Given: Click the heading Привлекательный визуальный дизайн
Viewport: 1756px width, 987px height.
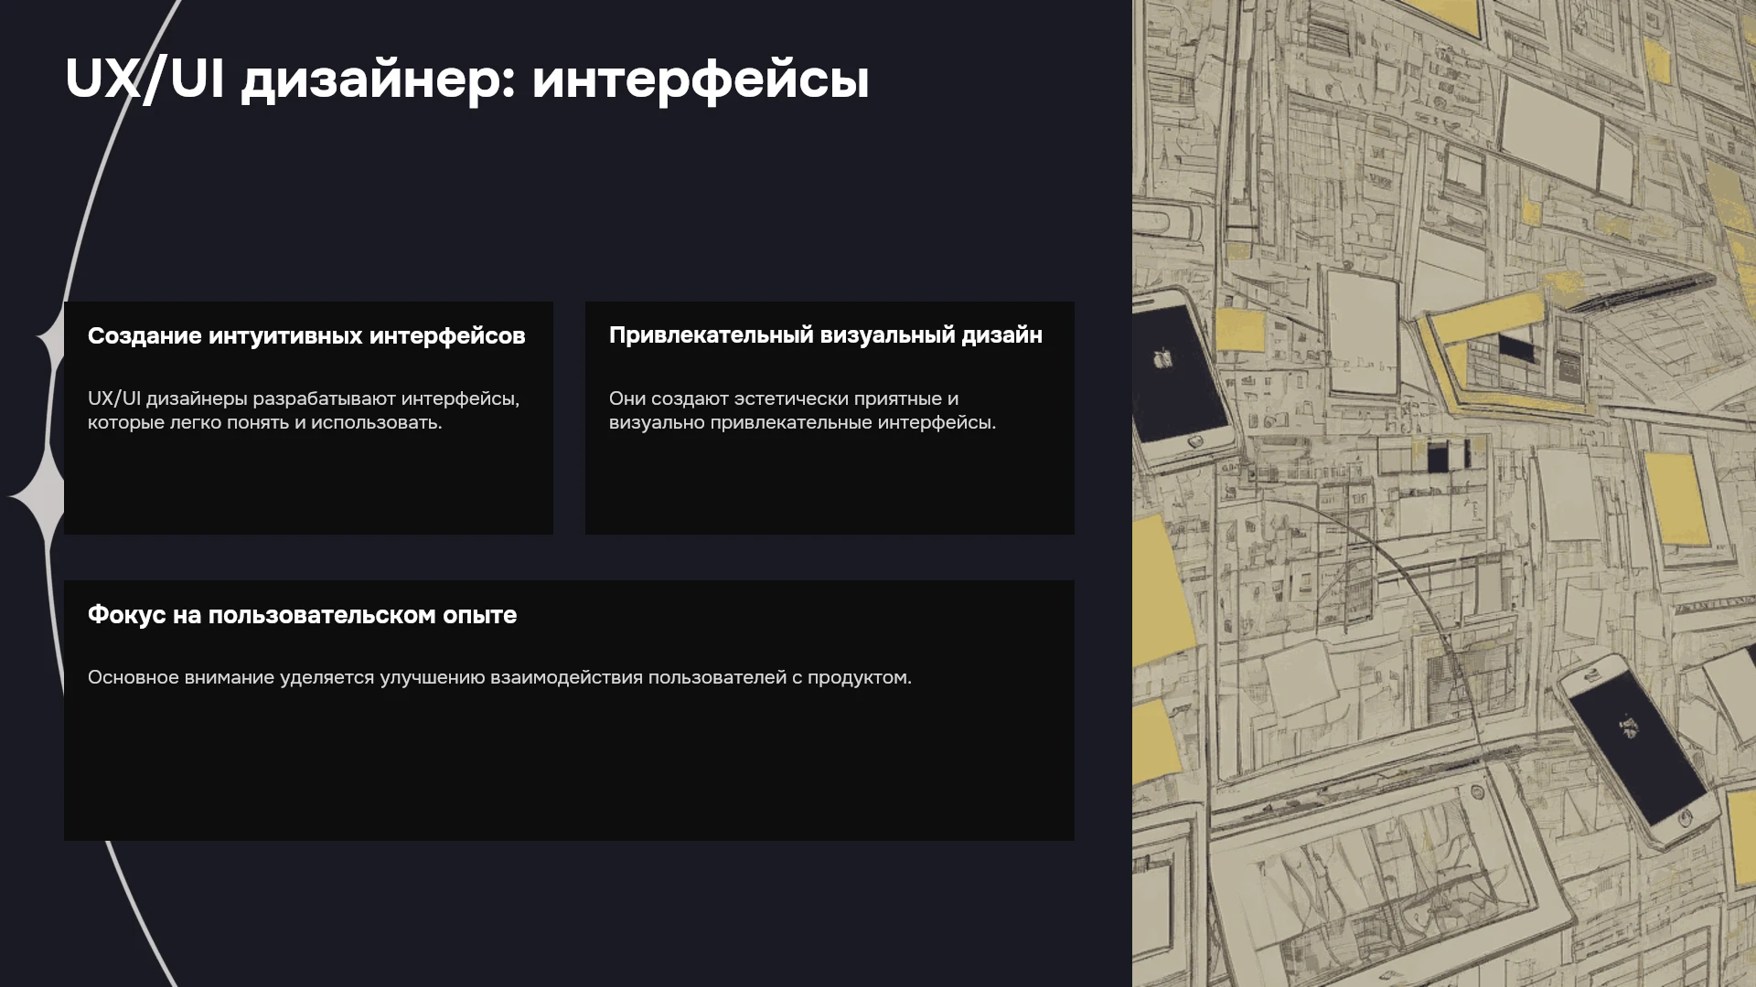Looking at the screenshot, I should 826,335.
